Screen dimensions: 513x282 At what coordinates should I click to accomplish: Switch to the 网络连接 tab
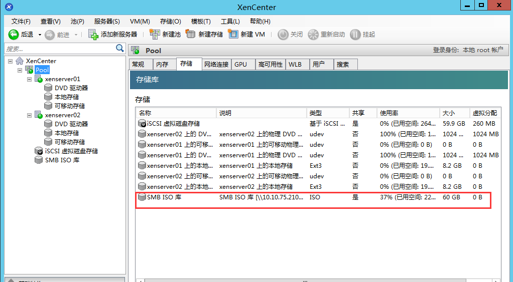tap(216, 64)
